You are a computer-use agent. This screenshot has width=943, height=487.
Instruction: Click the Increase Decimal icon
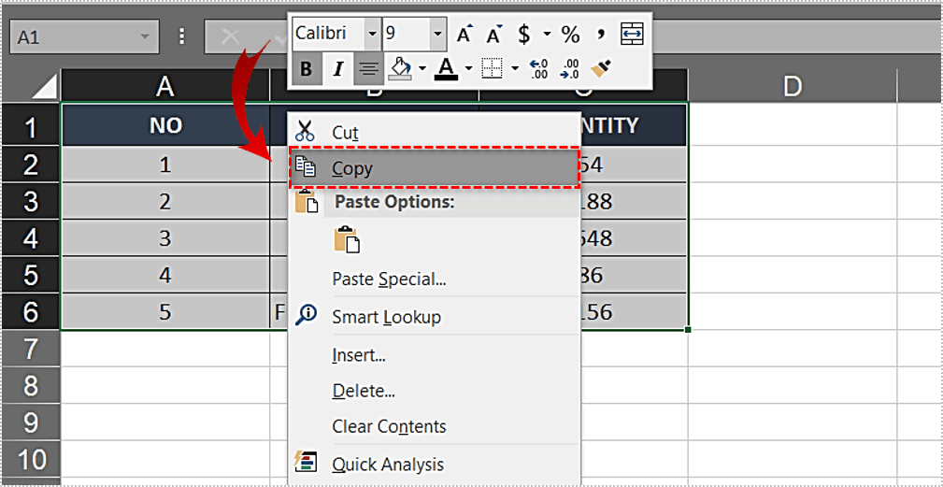538,68
